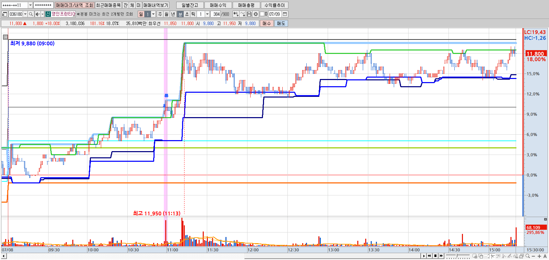Click the red 매수 buy button

pos(266,23)
